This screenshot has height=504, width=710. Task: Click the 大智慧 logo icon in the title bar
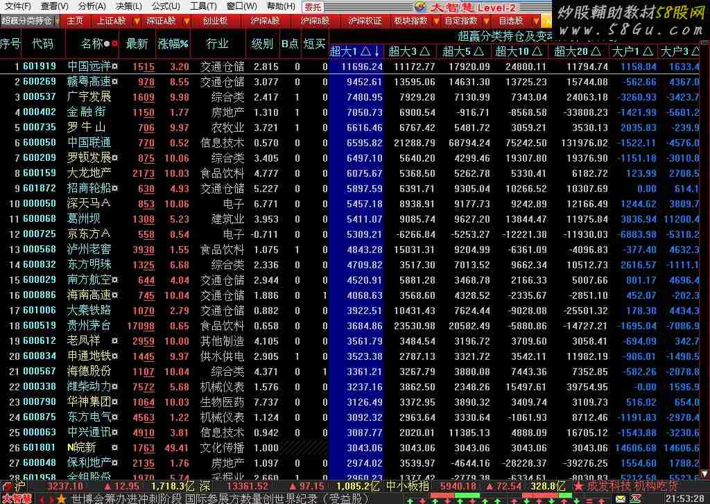421,6
